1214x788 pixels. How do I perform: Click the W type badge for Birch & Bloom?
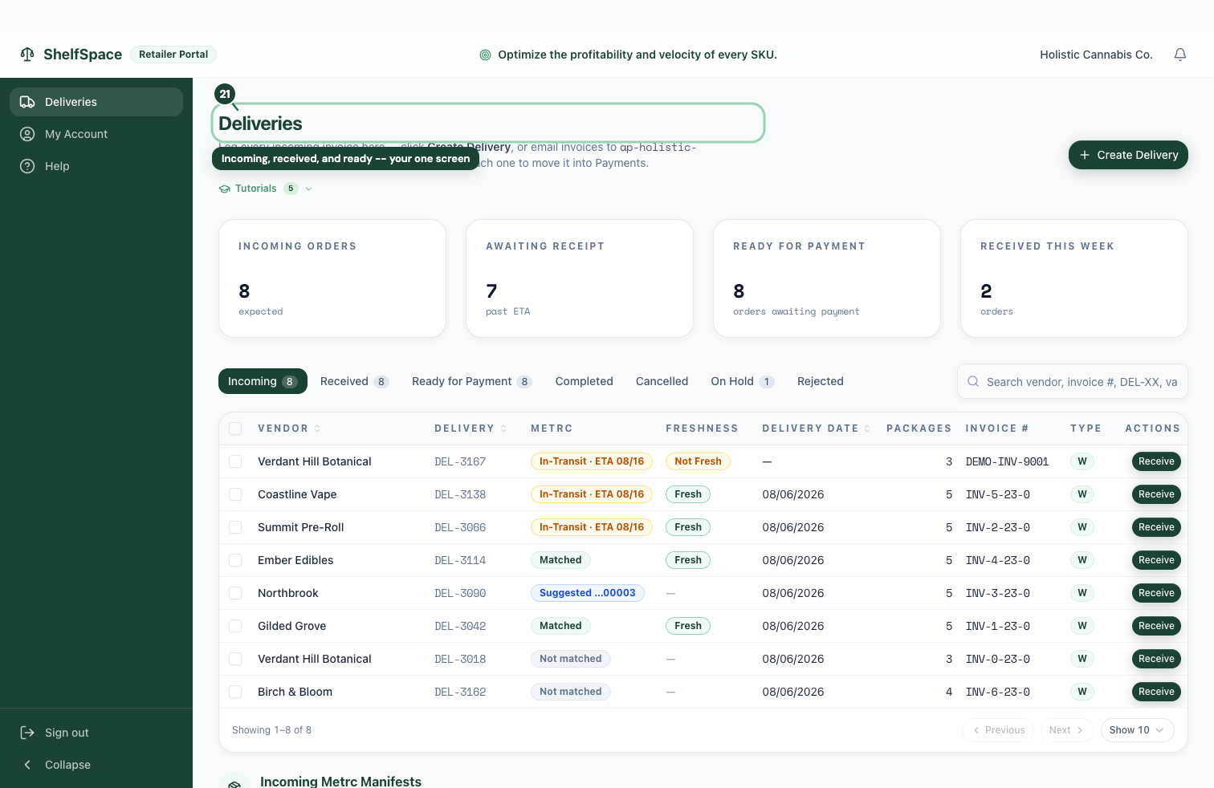[x=1082, y=692]
